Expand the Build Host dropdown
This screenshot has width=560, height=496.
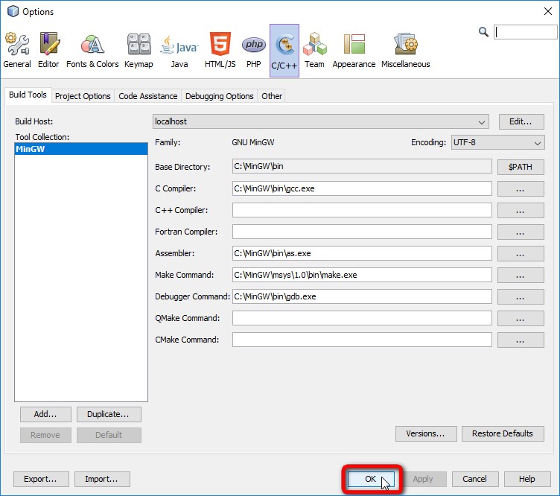[x=321, y=122]
